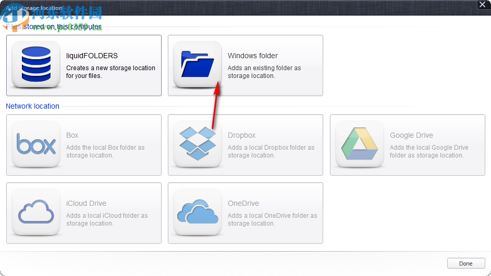Click 'Adds a local Dropbox folder' description

[x=271, y=151]
